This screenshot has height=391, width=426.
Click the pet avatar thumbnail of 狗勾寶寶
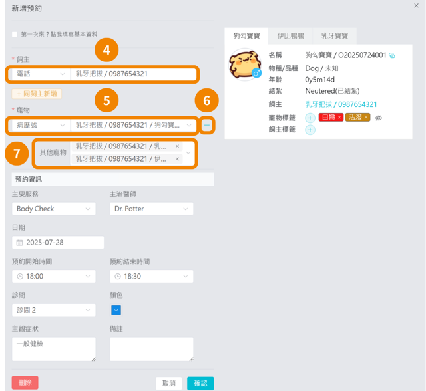pyautogui.click(x=245, y=65)
